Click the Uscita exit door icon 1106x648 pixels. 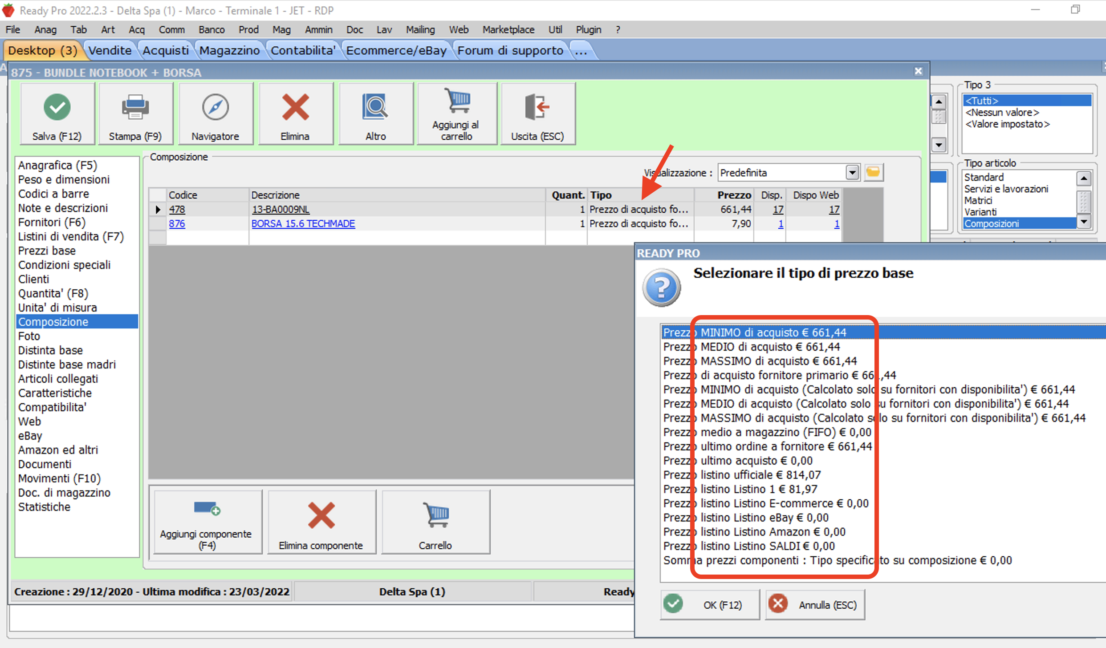coord(537,107)
